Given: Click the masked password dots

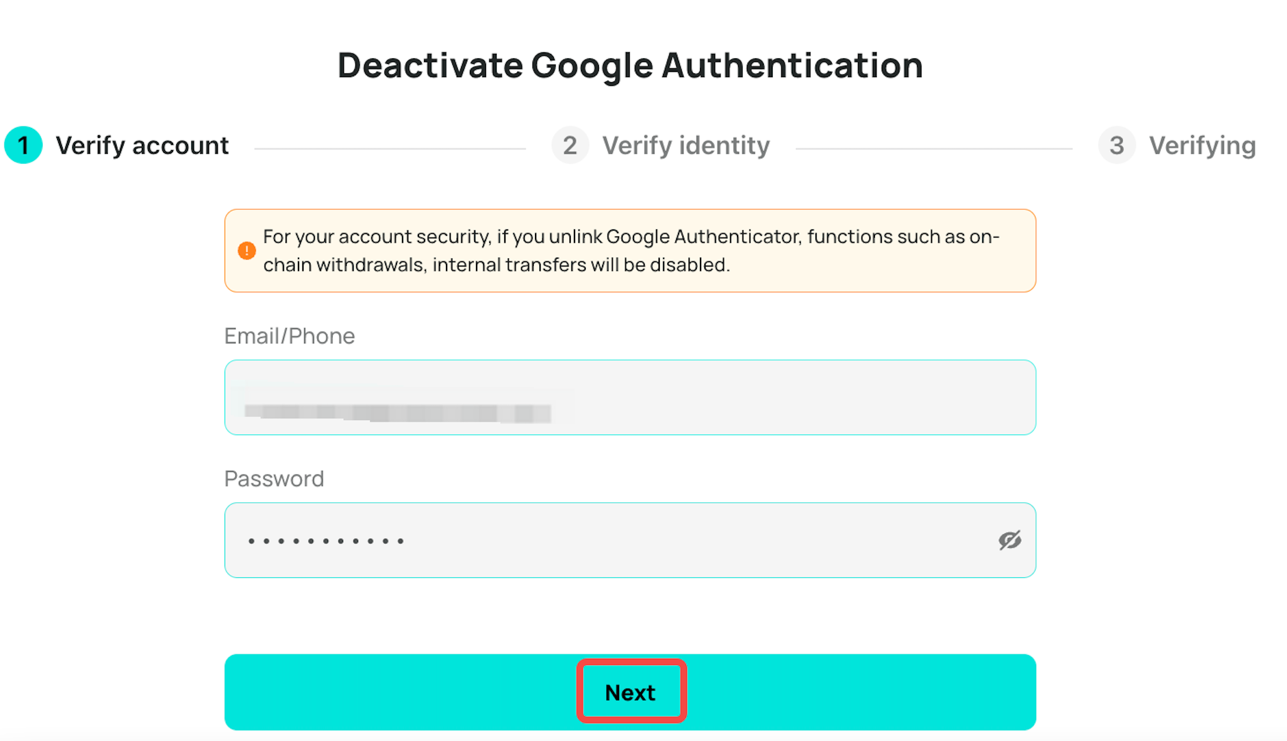Looking at the screenshot, I should pyautogui.click(x=326, y=540).
